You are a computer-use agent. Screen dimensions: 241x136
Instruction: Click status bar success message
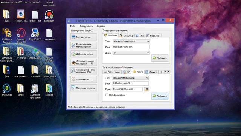pyautogui.click(x=96, y=107)
